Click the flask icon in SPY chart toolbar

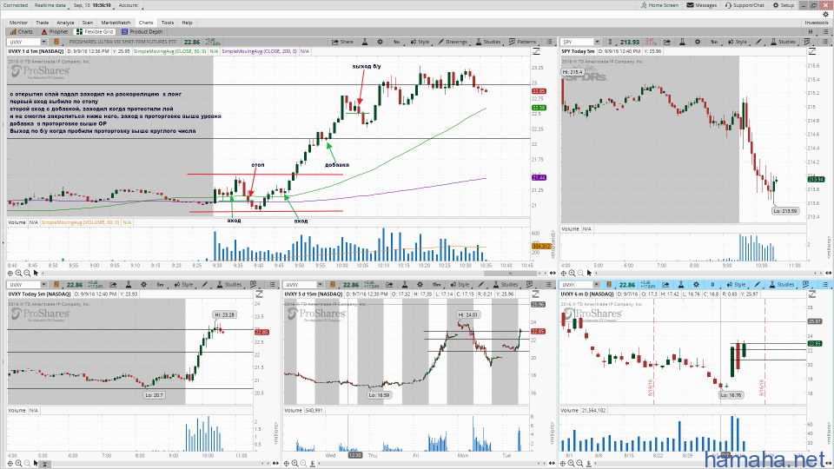[683, 42]
